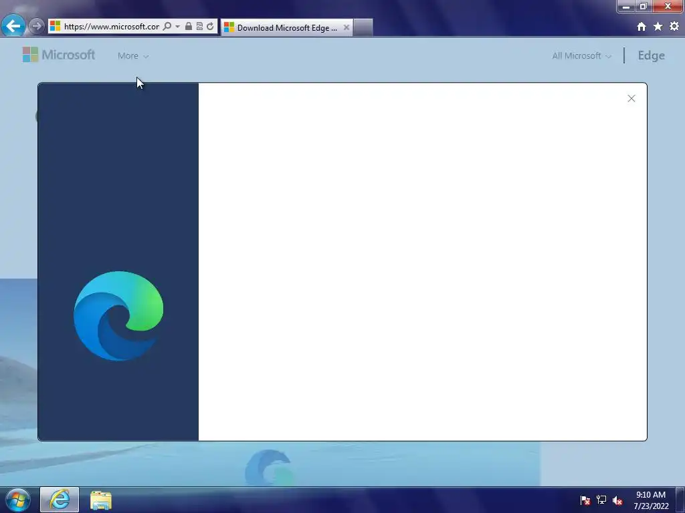Open the address bar autocomplete dropdown arrow

coord(177,27)
